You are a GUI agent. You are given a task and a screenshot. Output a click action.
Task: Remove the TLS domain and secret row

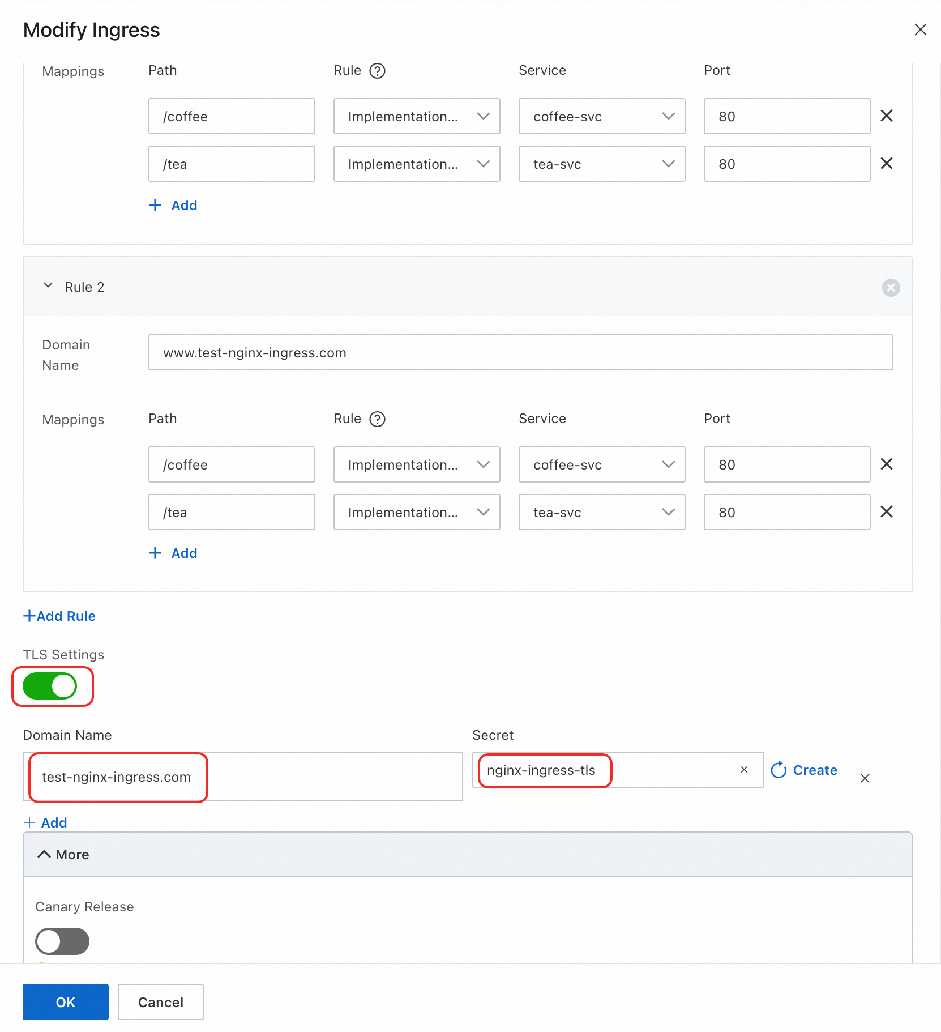pyautogui.click(x=865, y=778)
